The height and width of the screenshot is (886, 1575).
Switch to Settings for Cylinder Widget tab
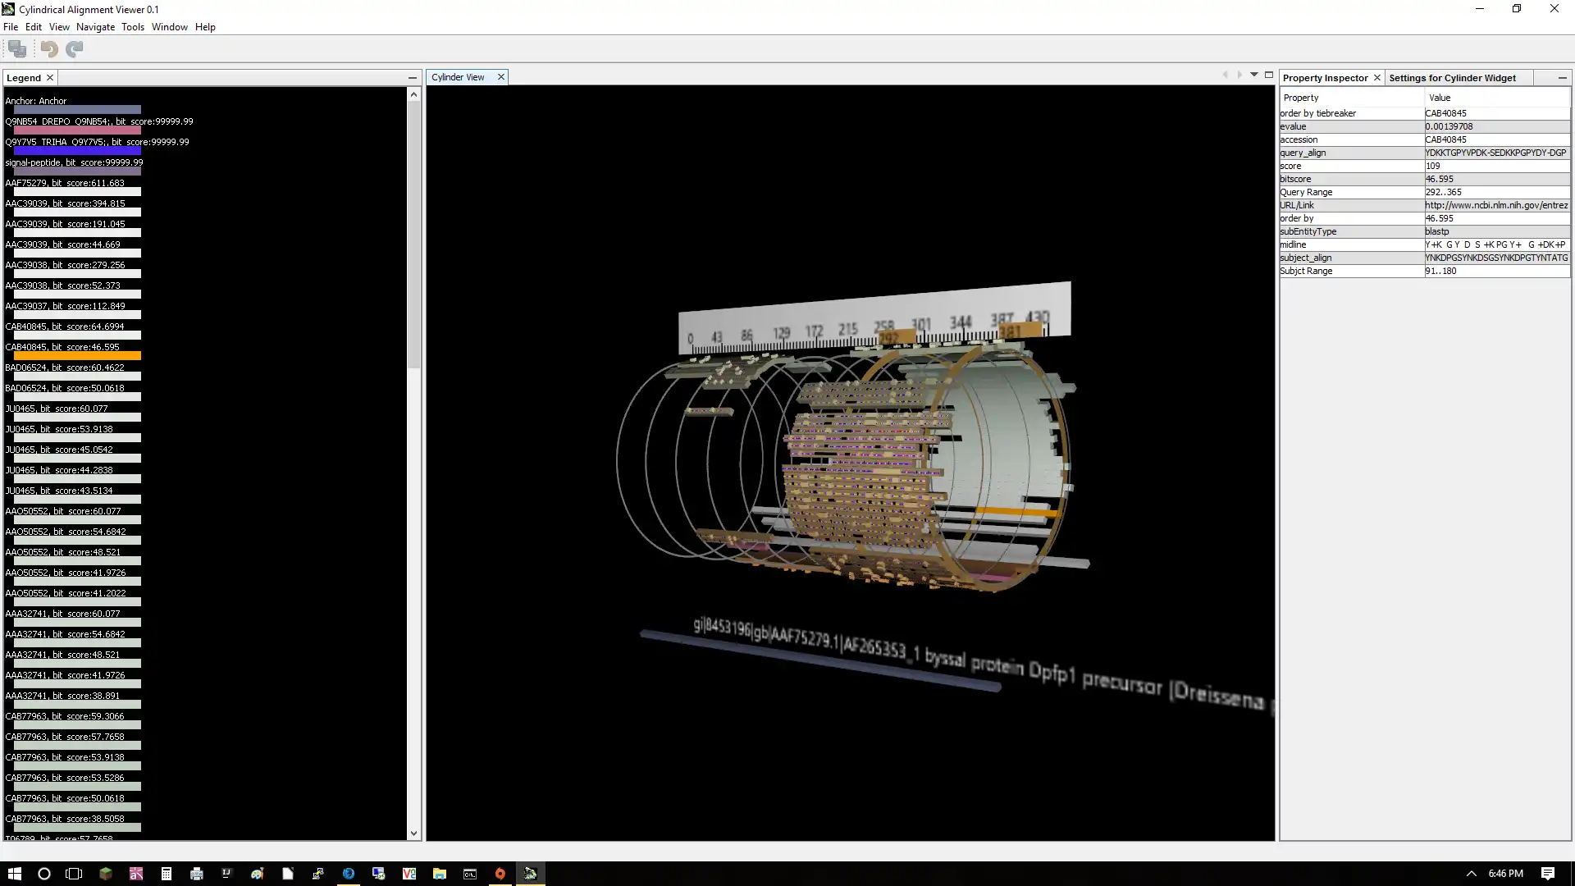tap(1452, 78)
